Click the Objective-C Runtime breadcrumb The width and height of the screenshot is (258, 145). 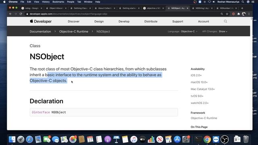click(x=74, y=31)
